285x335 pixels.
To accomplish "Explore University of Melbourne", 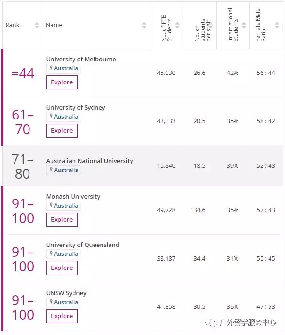I will (62, 82).
